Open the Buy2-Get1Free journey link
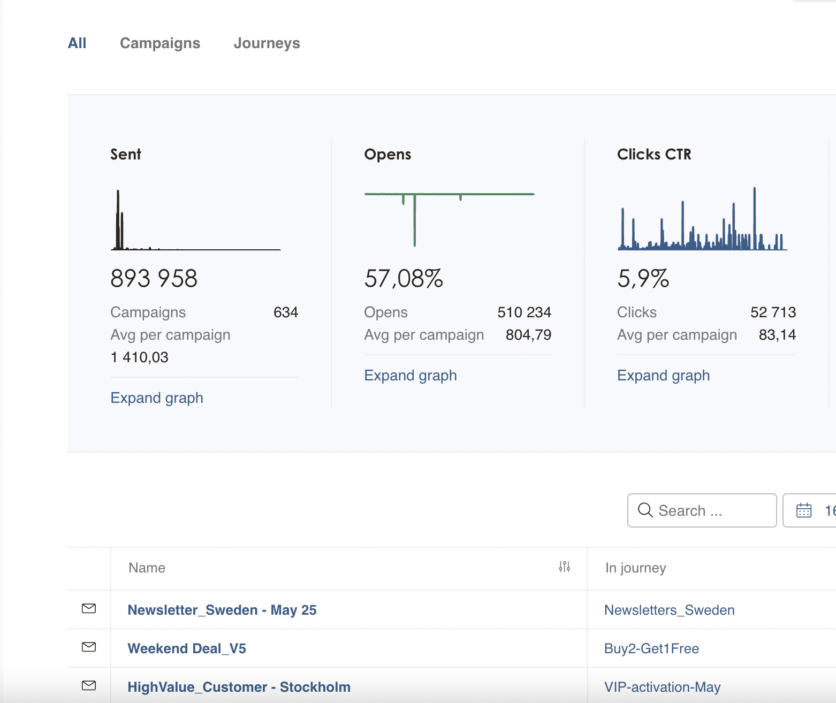The image size is (836, 703). pyautogui.click(x=651, y=648)
